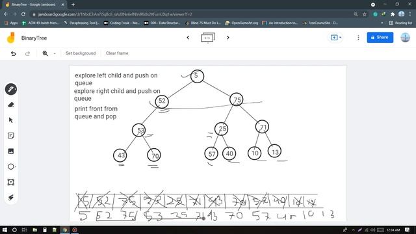Click the zoom magnifier icon
Screen dimensions: 416x234
pos(45,53)
